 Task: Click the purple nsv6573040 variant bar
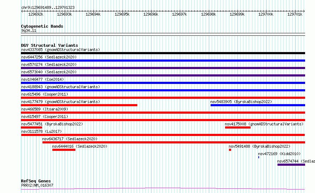(163, 75)
